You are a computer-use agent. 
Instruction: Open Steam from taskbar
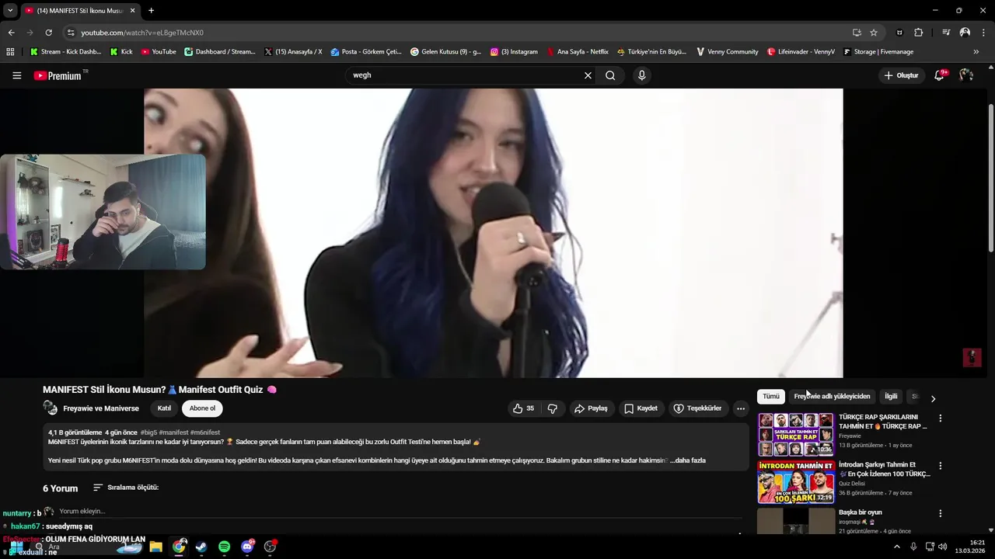click(201, 547)
